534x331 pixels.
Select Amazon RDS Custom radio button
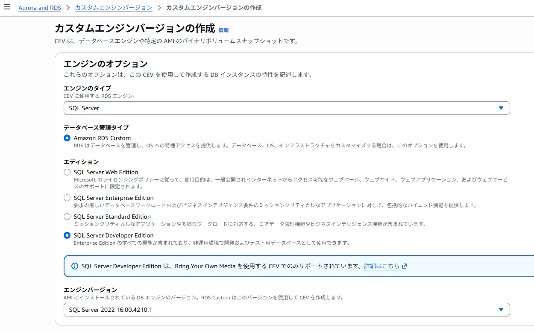pos(67,138)
